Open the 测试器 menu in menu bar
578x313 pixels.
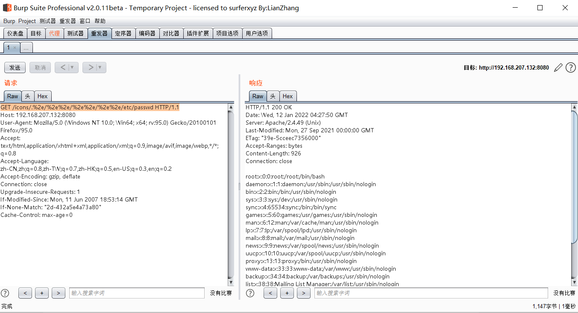click(x=47, y=21)
